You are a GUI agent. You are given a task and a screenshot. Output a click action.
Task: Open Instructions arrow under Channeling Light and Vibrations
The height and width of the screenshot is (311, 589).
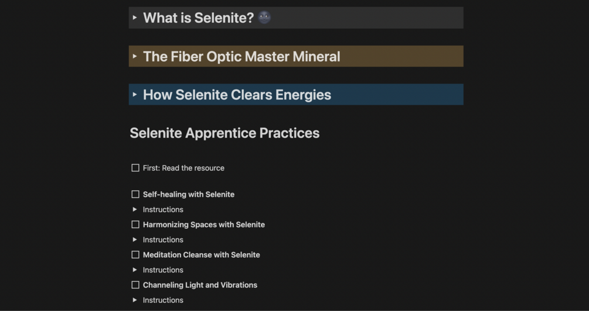click(x=135, y=300)
